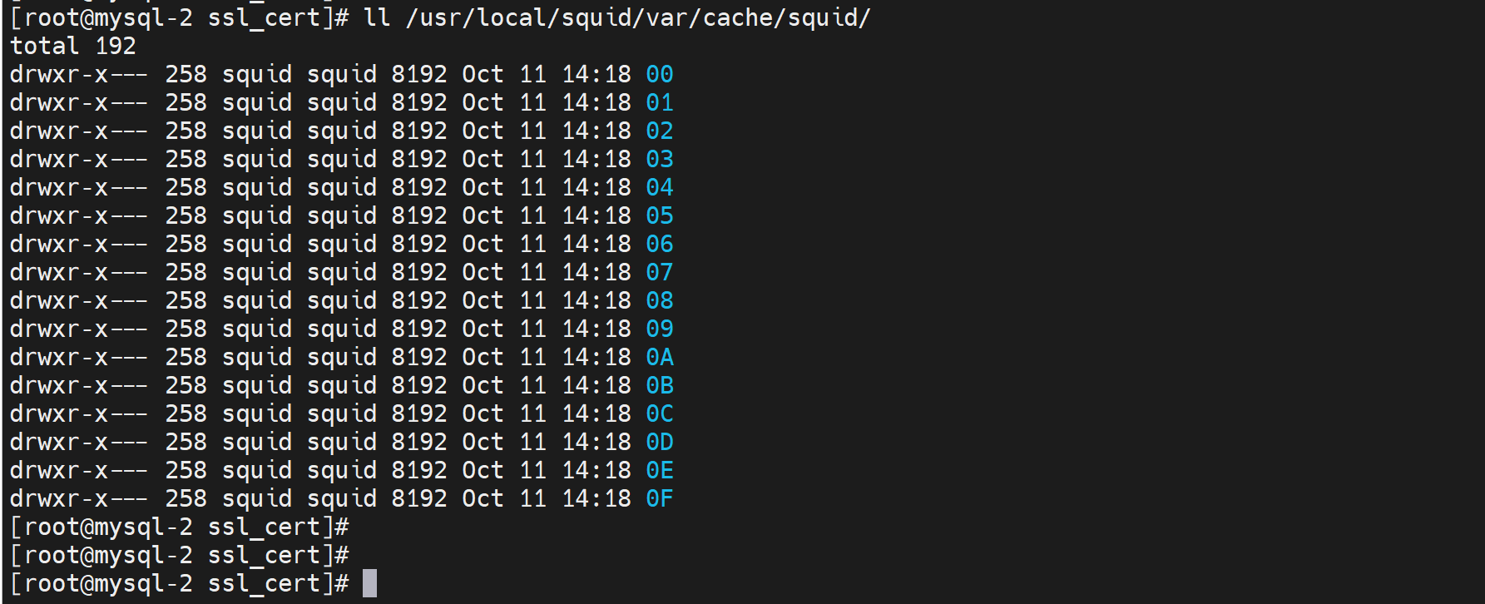Click the directory name 01

coord(659,103)
